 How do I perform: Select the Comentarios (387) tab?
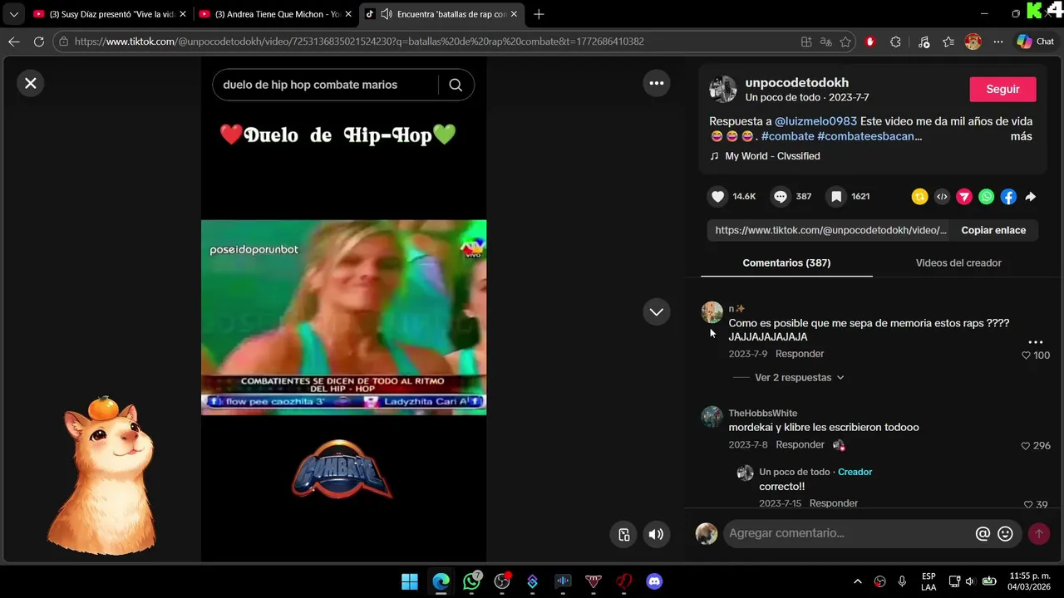786,262
